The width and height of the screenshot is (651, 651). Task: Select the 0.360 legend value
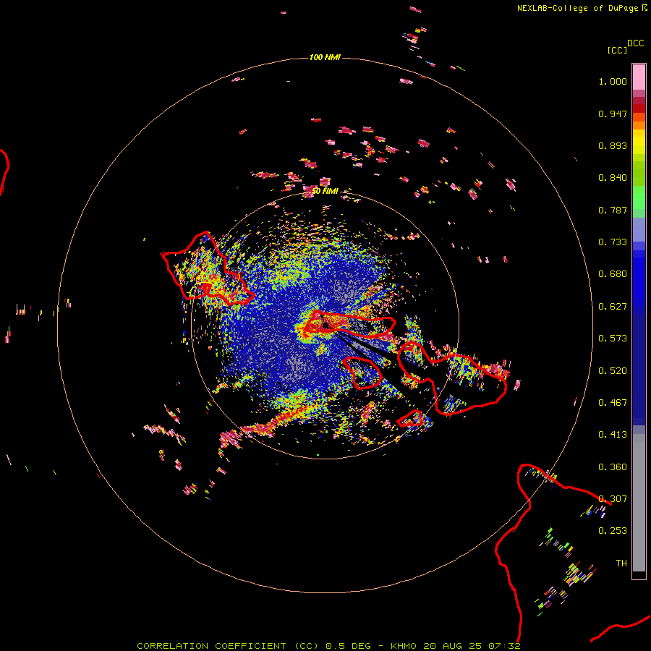pyautogui.click(x=613, y=467)
